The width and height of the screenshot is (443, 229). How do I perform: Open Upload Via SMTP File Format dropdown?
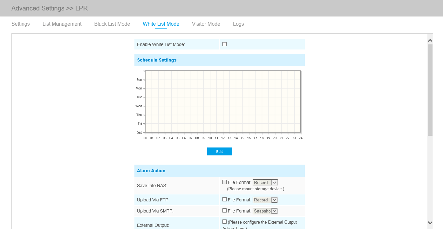click(265, 211)
